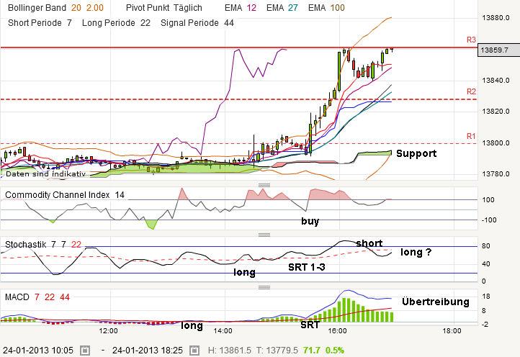Grab the divider handle above Stochastik panel
The image size is (520, 357).
(x=264, y=235)
